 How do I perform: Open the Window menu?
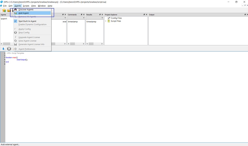click(x=42, y=6)
